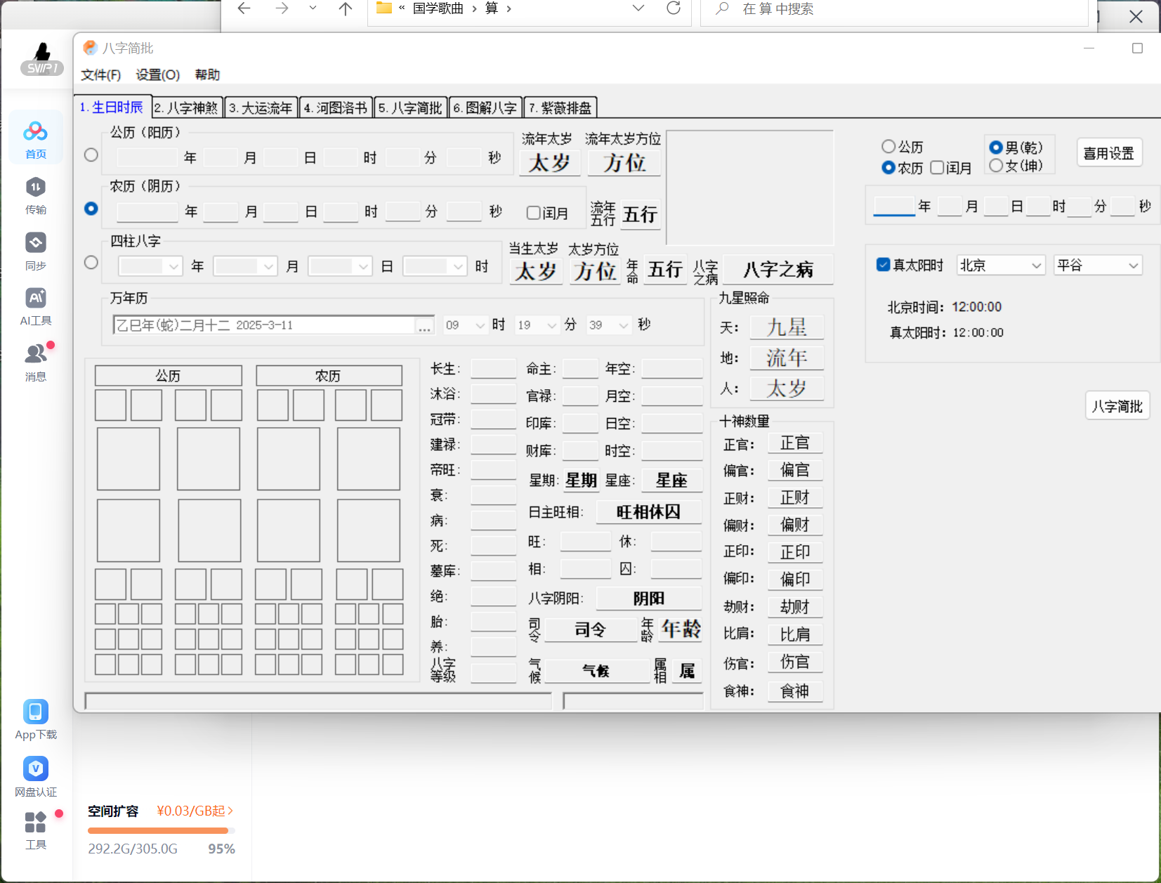Click the 八字简批 button on right
Screen dimensions: 1161x883
1117,406
